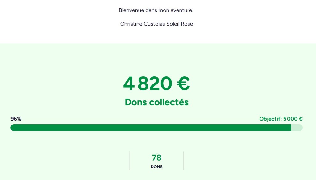
Task: Click the large euro symbol after 820
Action: point(183,84)
